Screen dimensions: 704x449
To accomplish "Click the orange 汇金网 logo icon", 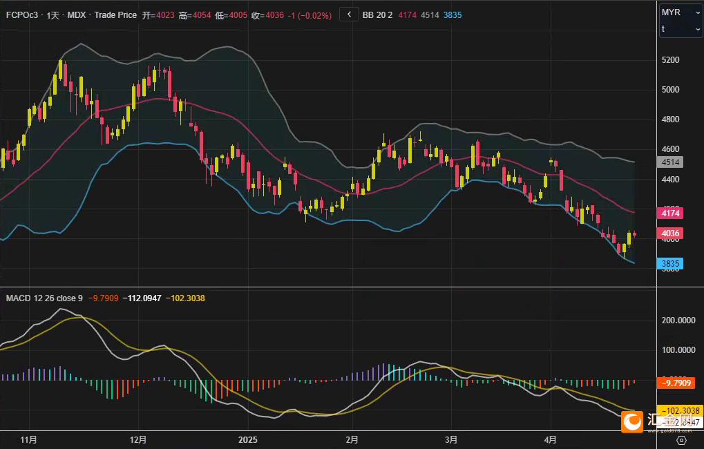I will click(631, 421).
